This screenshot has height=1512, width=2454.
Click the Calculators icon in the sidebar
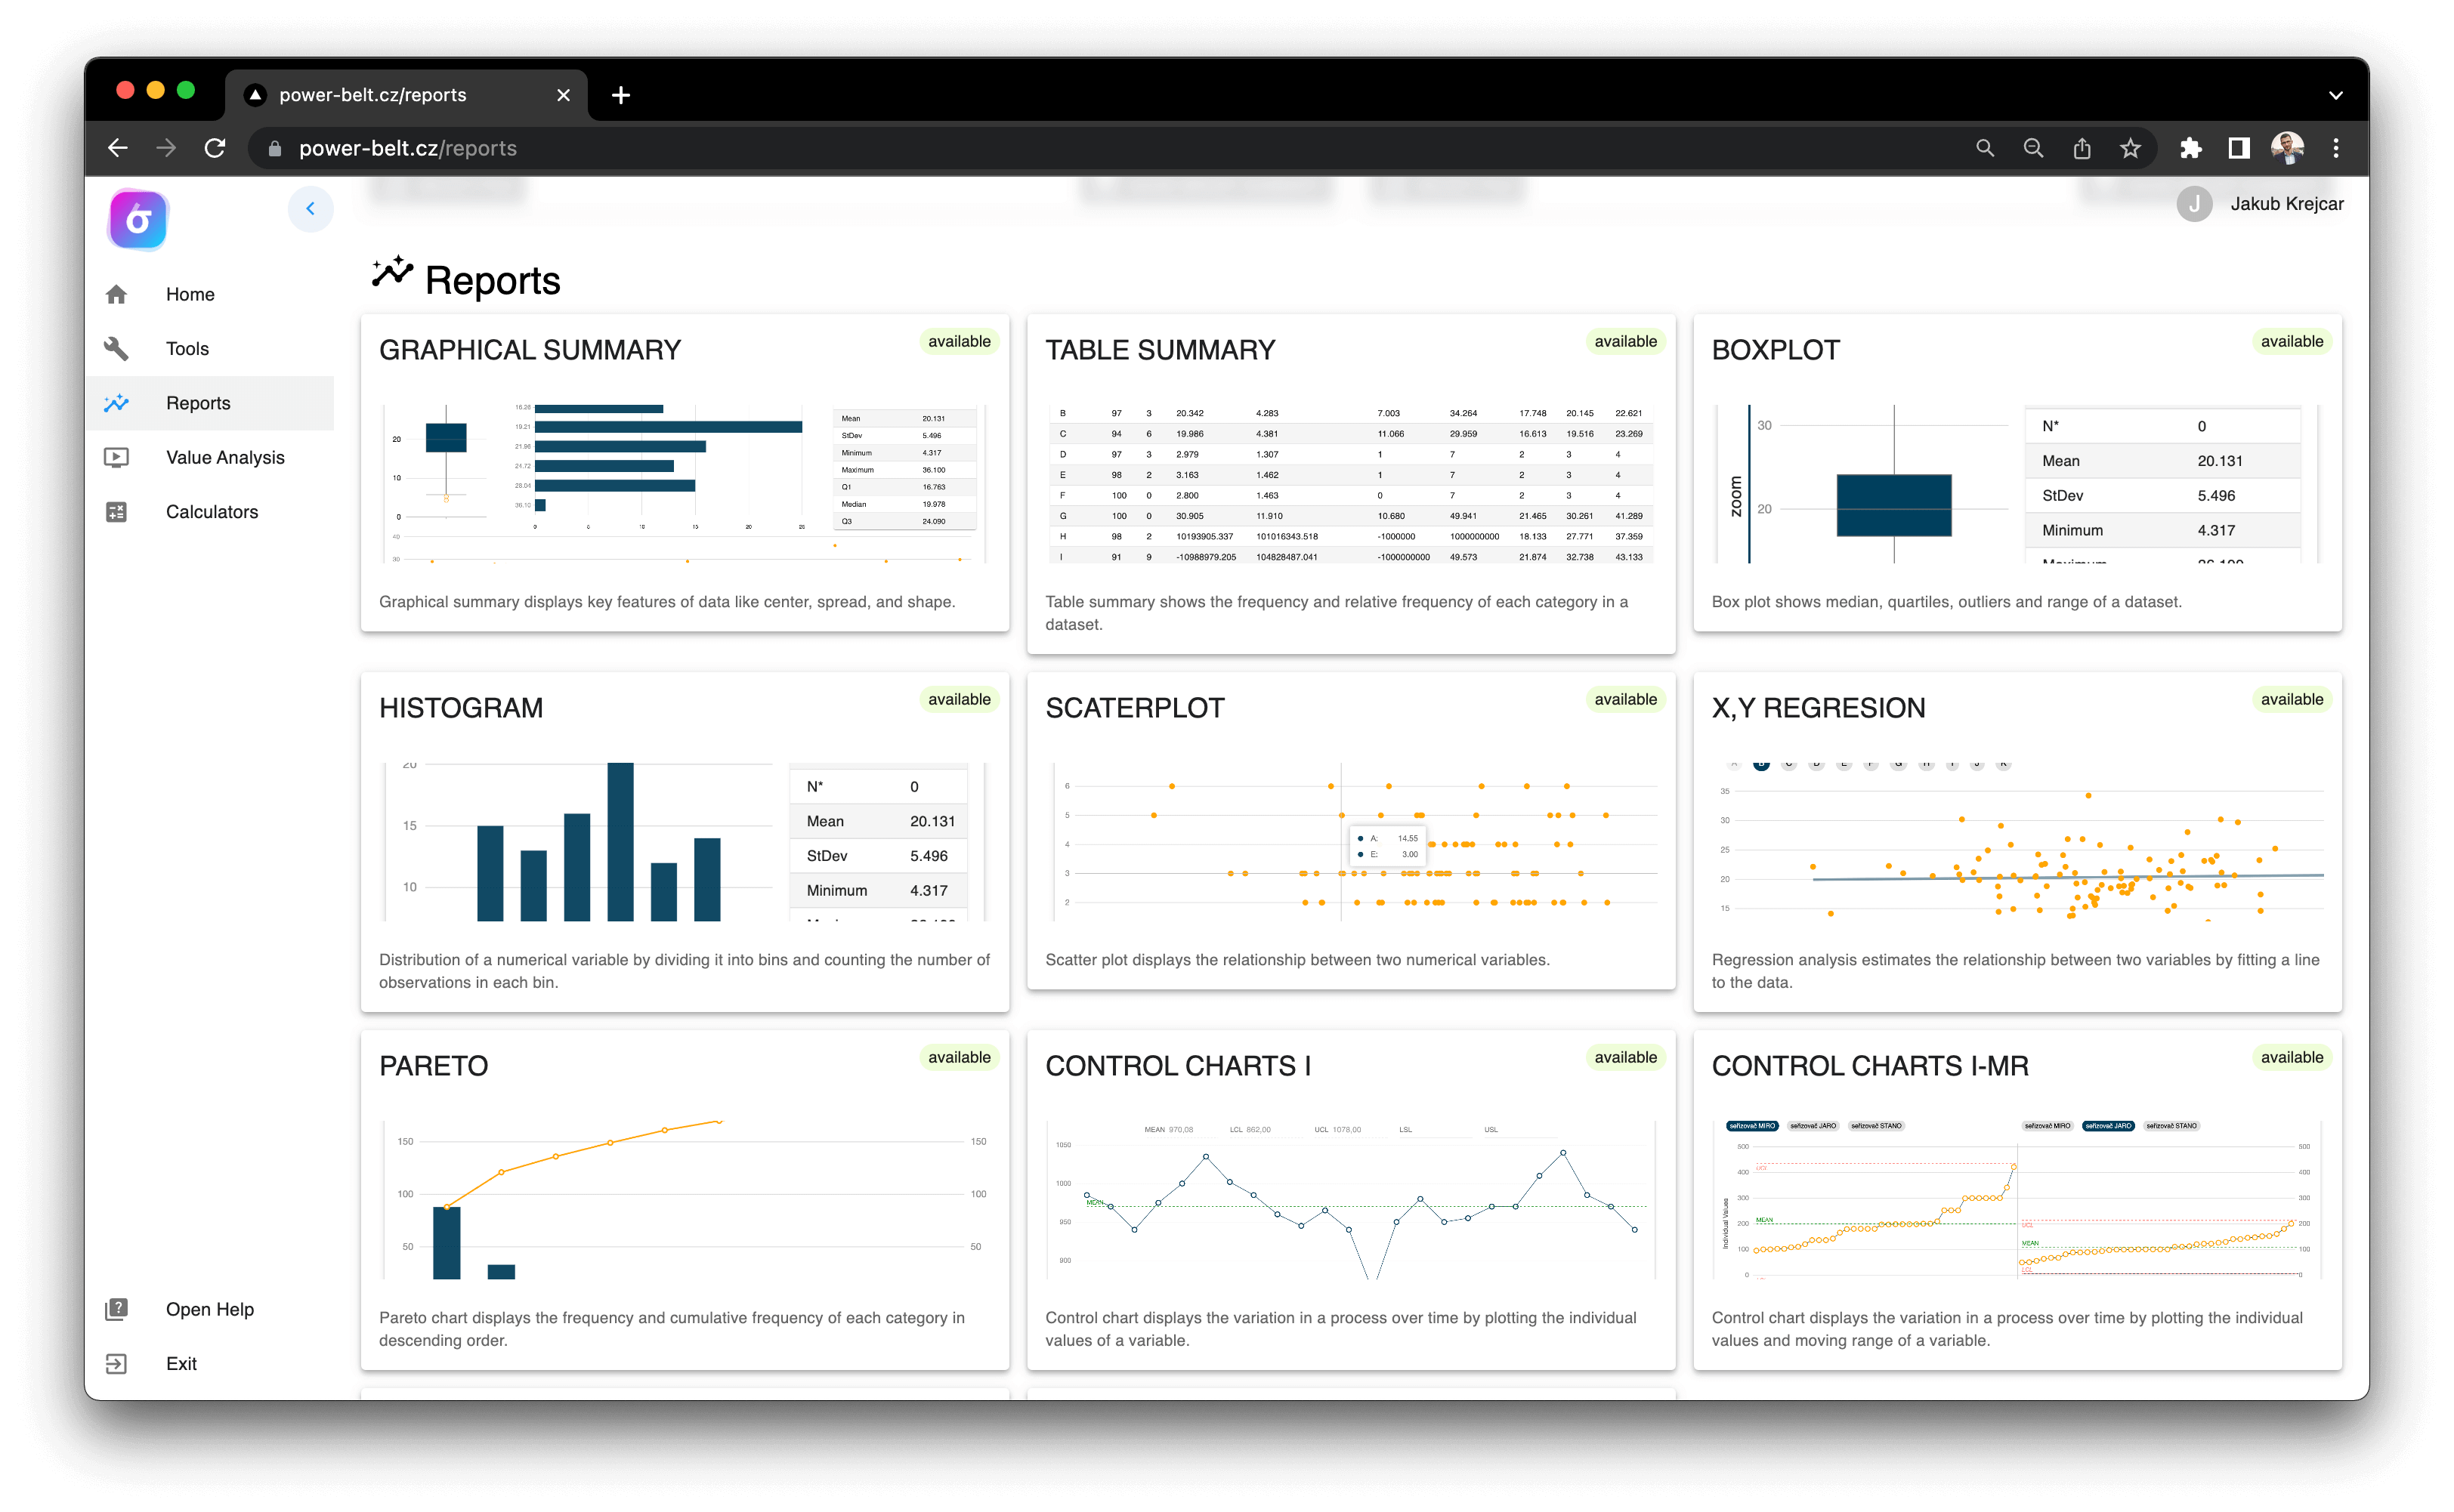(x=116, y=511)
